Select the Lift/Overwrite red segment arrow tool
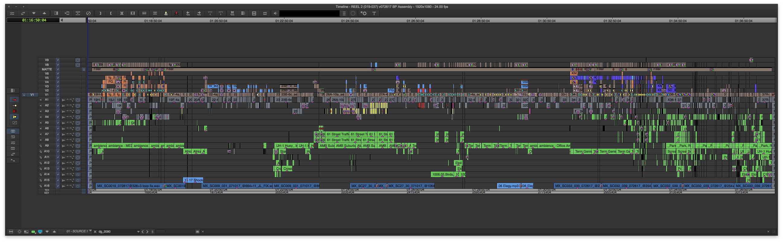The width and height of the screenshot is (783, 242). pyautogui.click(x=14, y=100)
